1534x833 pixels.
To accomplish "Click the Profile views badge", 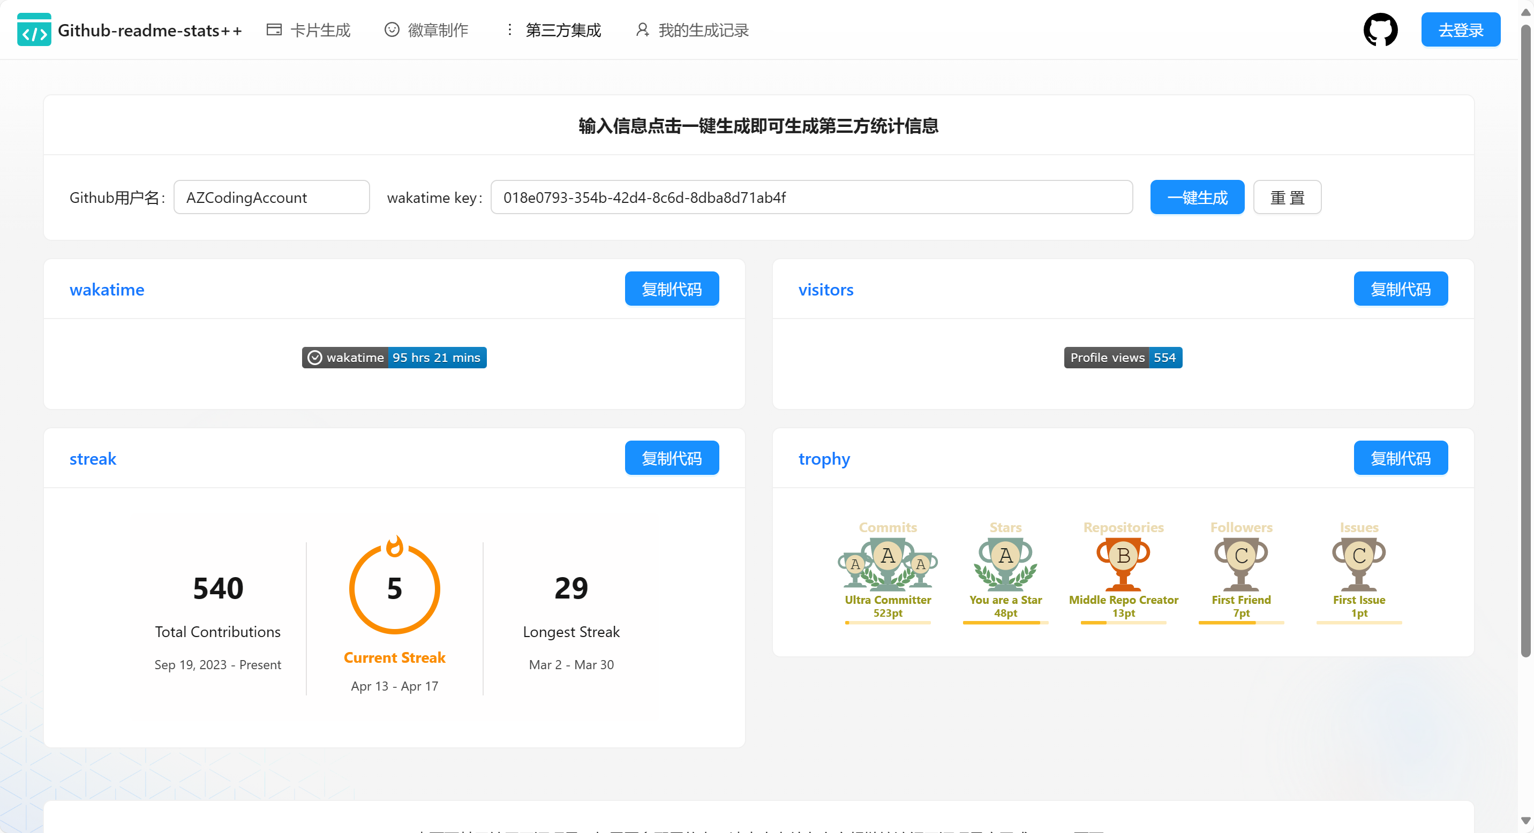I will point(1123,358).
